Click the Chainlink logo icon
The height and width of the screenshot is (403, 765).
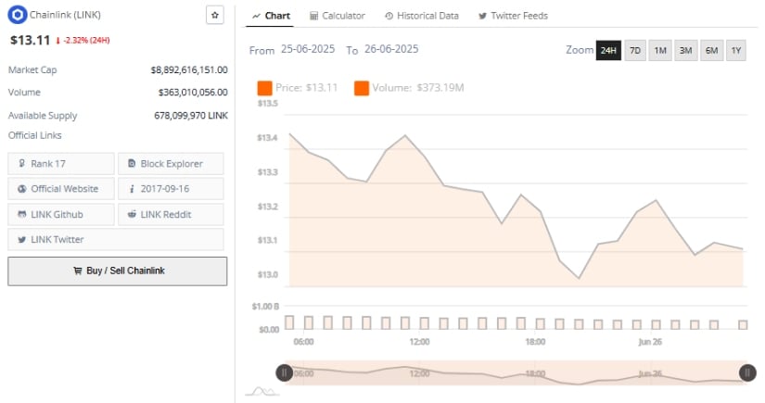pyautogui.click(x=17, y=15)
